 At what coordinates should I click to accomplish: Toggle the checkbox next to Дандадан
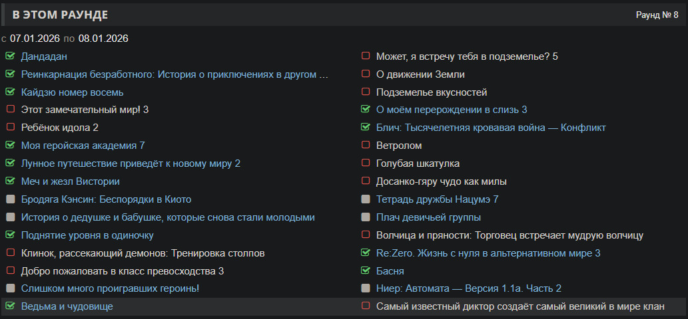(10, 56)
